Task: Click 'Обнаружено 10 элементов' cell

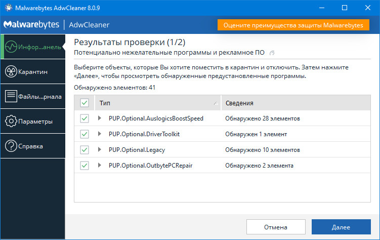Action: (x=263, y=150)
